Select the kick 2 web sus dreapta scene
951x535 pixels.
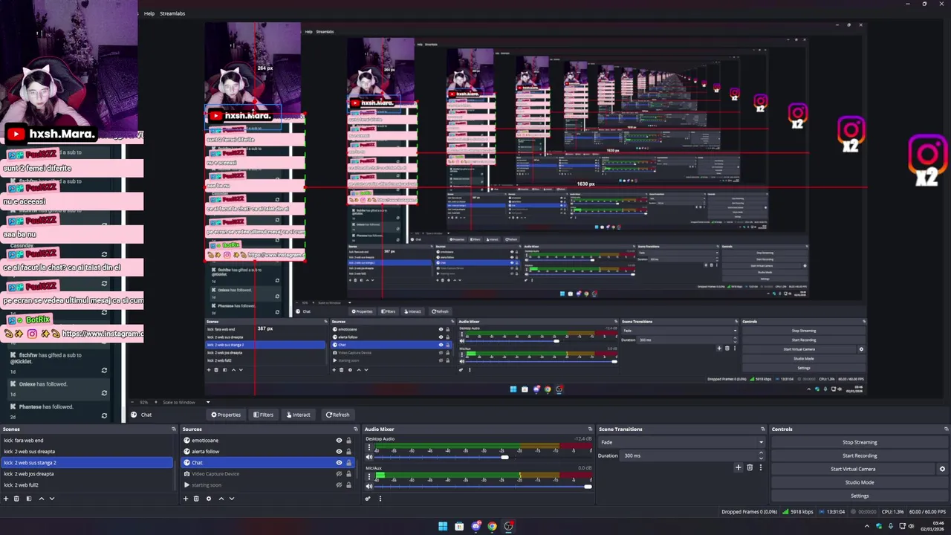[x=87, y=451]
